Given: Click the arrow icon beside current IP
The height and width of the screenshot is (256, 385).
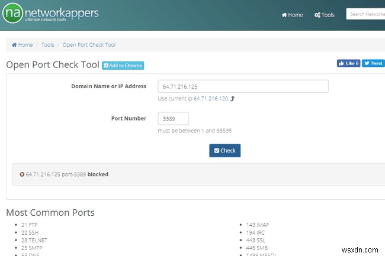Looking at the screenshot, I should coord(233,98).
